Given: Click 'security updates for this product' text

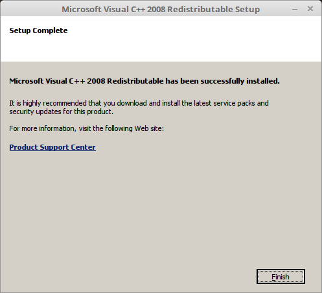Looking at the screenshot, I should click(61, 111).
